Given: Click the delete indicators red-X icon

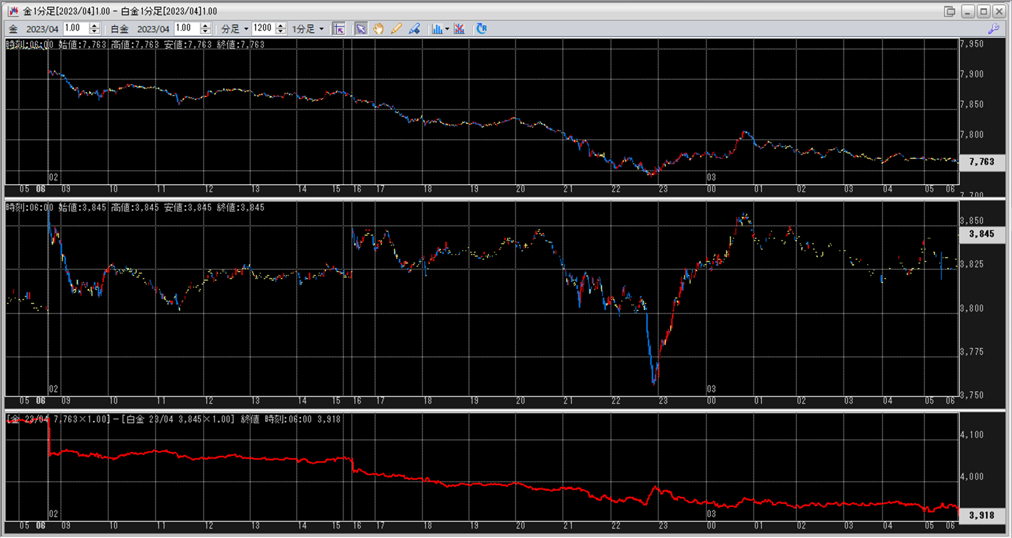Looking at the screenshot, I should click(x=459, y=29).
